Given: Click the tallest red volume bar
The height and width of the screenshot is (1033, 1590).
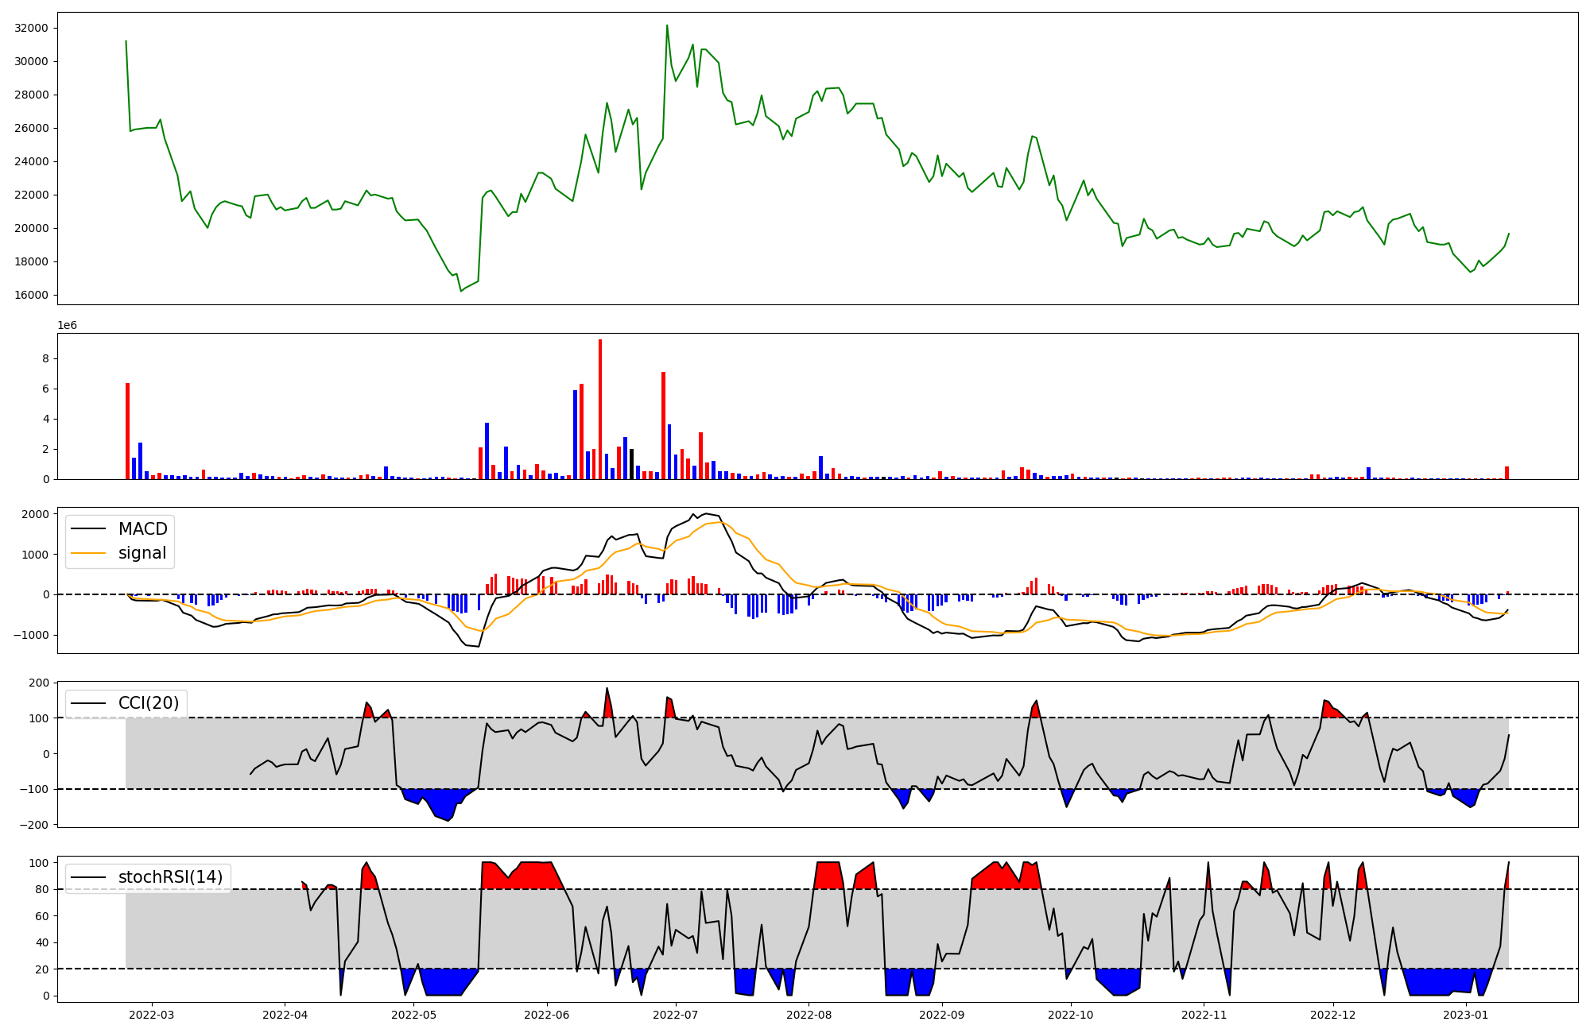Looking at the screenshot, I should point(600,409).
